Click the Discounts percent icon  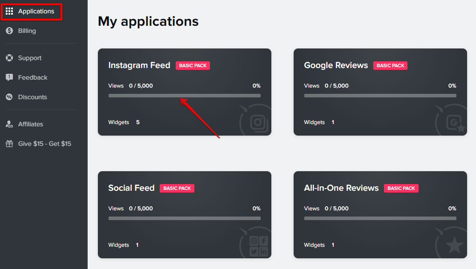pyautogui.click(x=9, y=97)
